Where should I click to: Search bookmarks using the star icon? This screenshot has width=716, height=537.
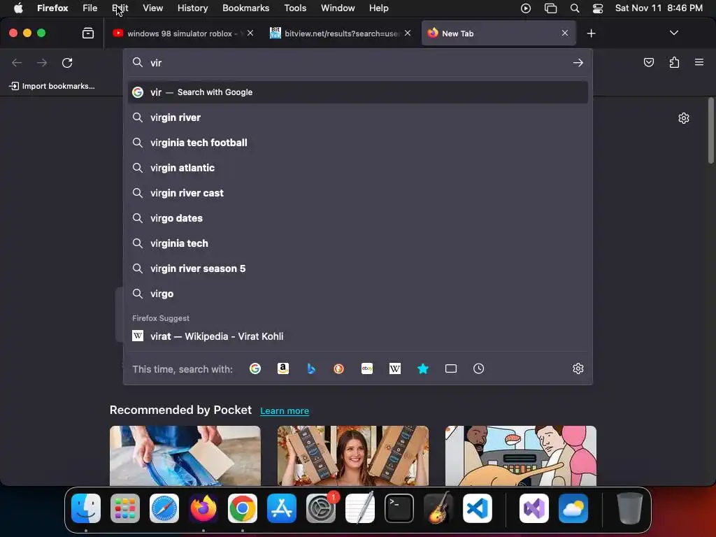[x=423, y=368]
